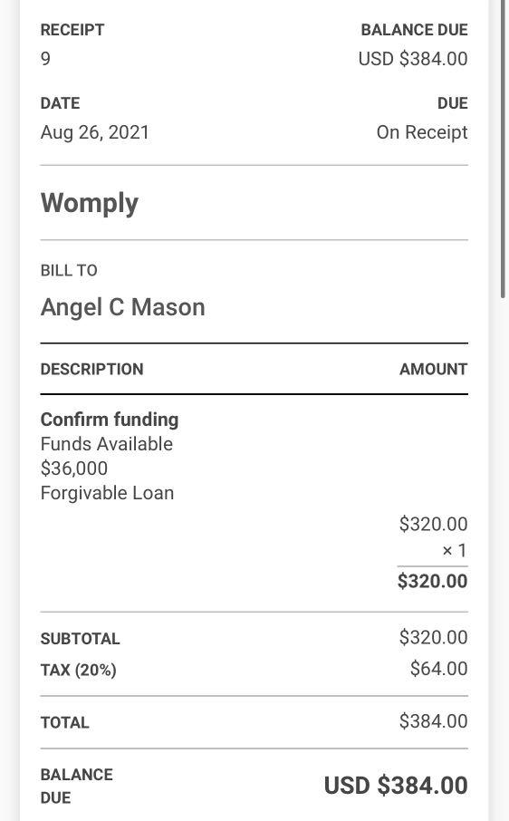Viewport: 509px width, 821px height.
Task: Click the bold $320.00 line total
Action: point(432,581)
